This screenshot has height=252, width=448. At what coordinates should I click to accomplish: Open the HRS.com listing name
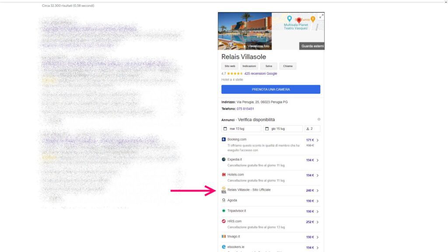234,221
